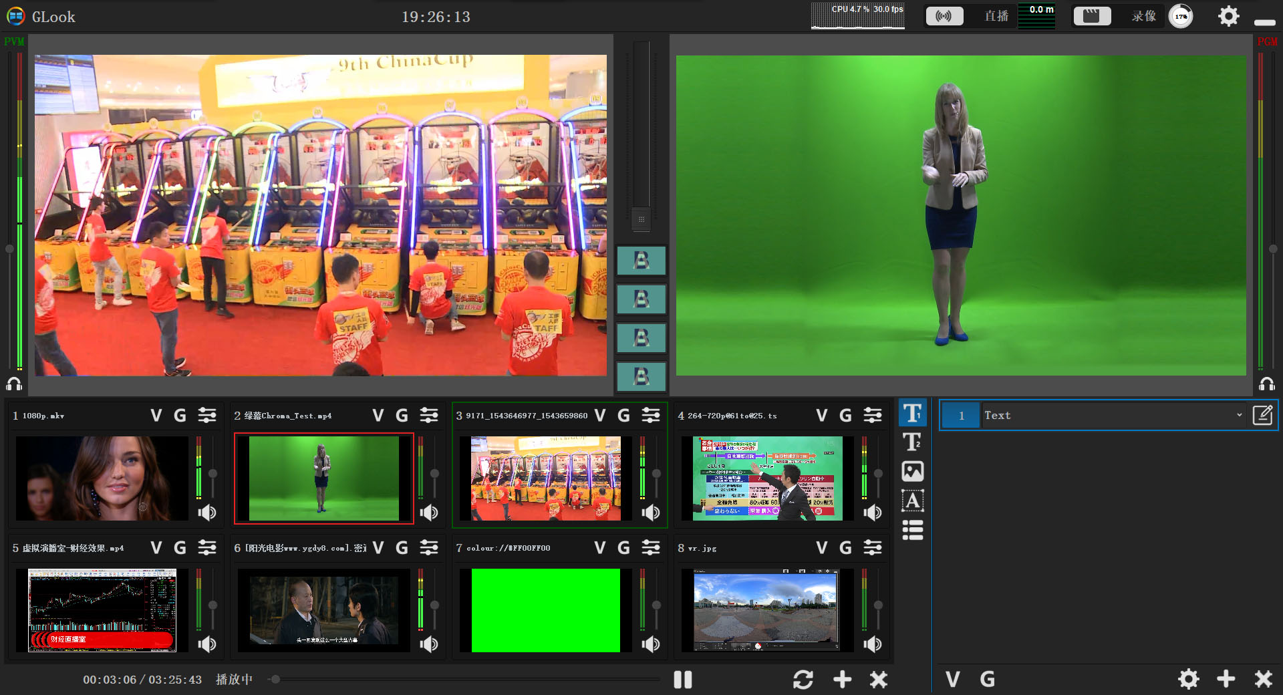Select the framed letter A tool
Image resolution: width=1283 pixels, height=695 pixels.
pos(912,501)
